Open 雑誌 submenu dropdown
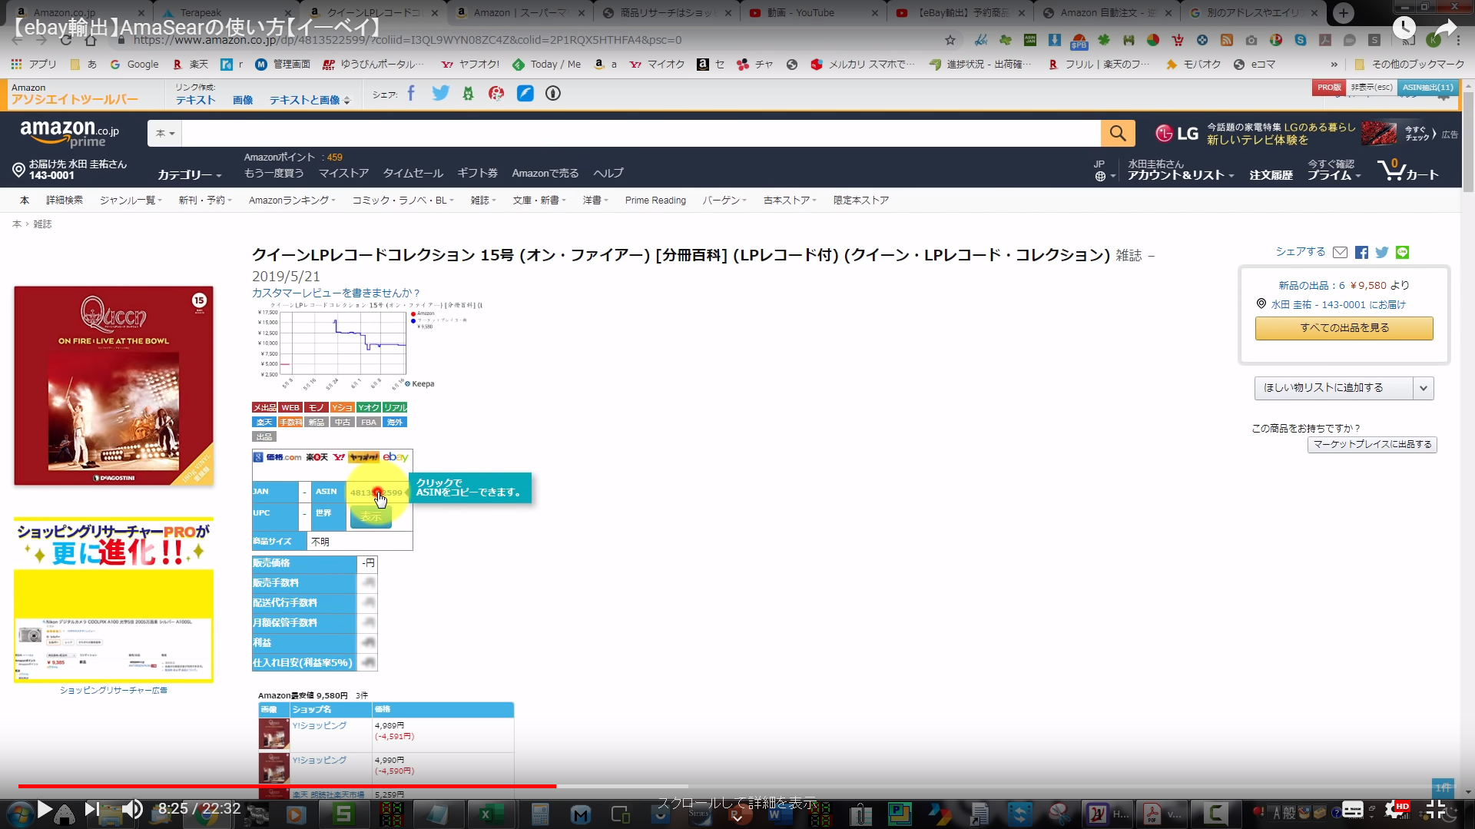1475x829 pixels. 483,201
